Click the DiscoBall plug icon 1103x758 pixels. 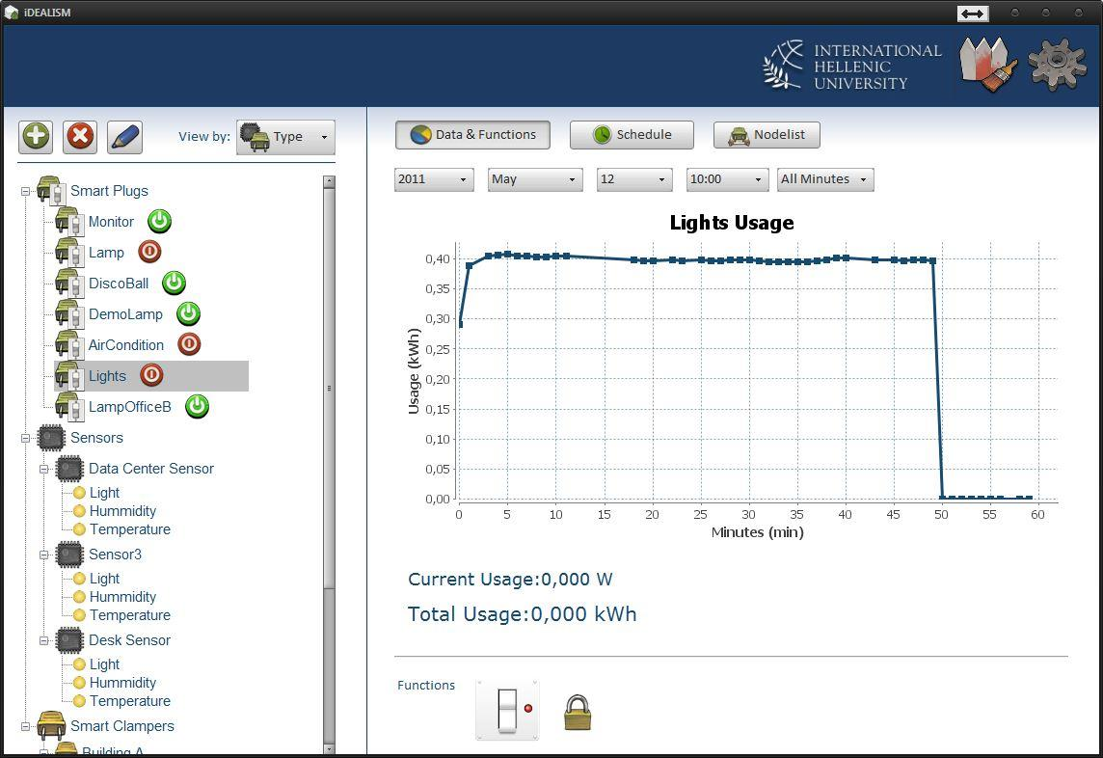click(69, 284)
